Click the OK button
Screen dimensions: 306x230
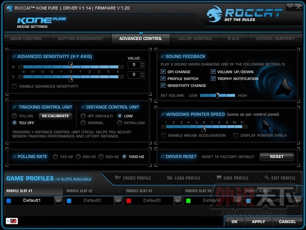coord(234,221)
